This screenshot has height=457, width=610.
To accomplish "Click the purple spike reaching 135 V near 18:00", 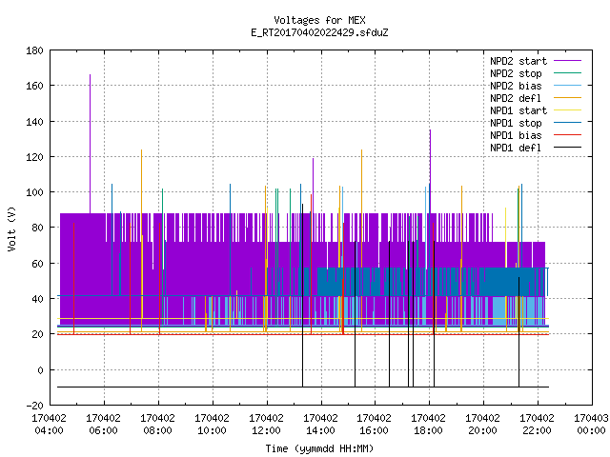I will (x=430, y=171).
